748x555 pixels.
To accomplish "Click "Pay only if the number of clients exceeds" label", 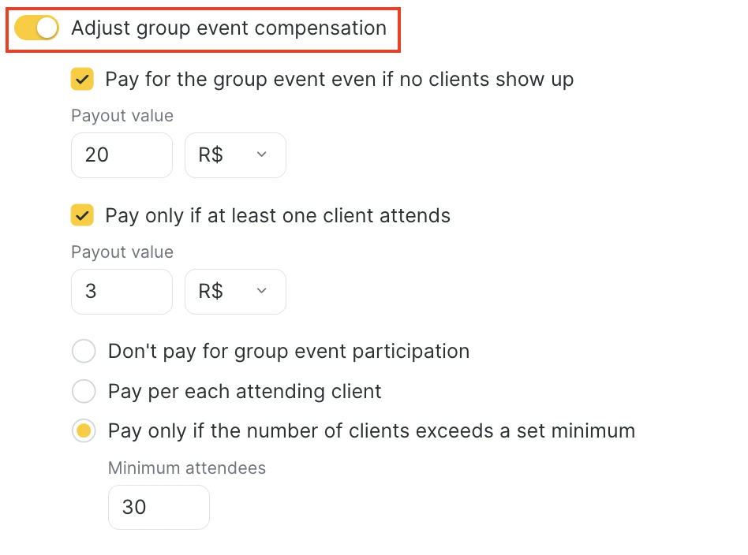I will (371, 431).
